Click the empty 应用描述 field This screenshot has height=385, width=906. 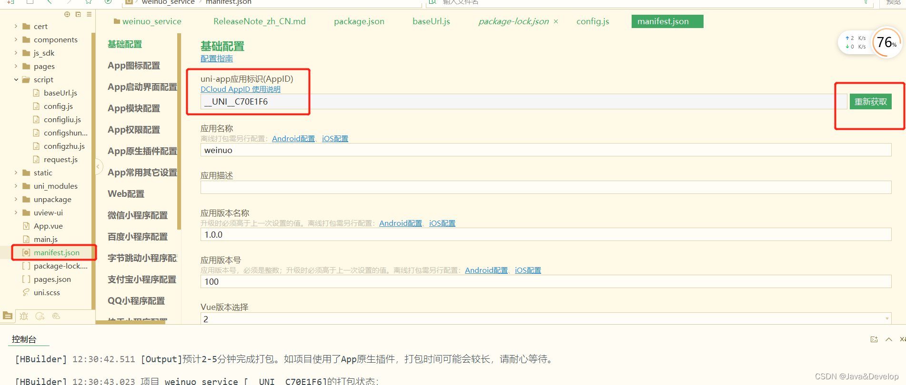coord(546,187)
